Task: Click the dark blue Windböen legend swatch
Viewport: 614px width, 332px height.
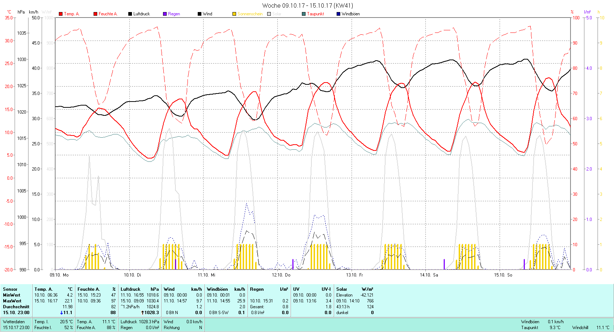Action: click(338, 14)
